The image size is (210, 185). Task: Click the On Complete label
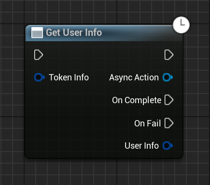click(x=137, y=100)
